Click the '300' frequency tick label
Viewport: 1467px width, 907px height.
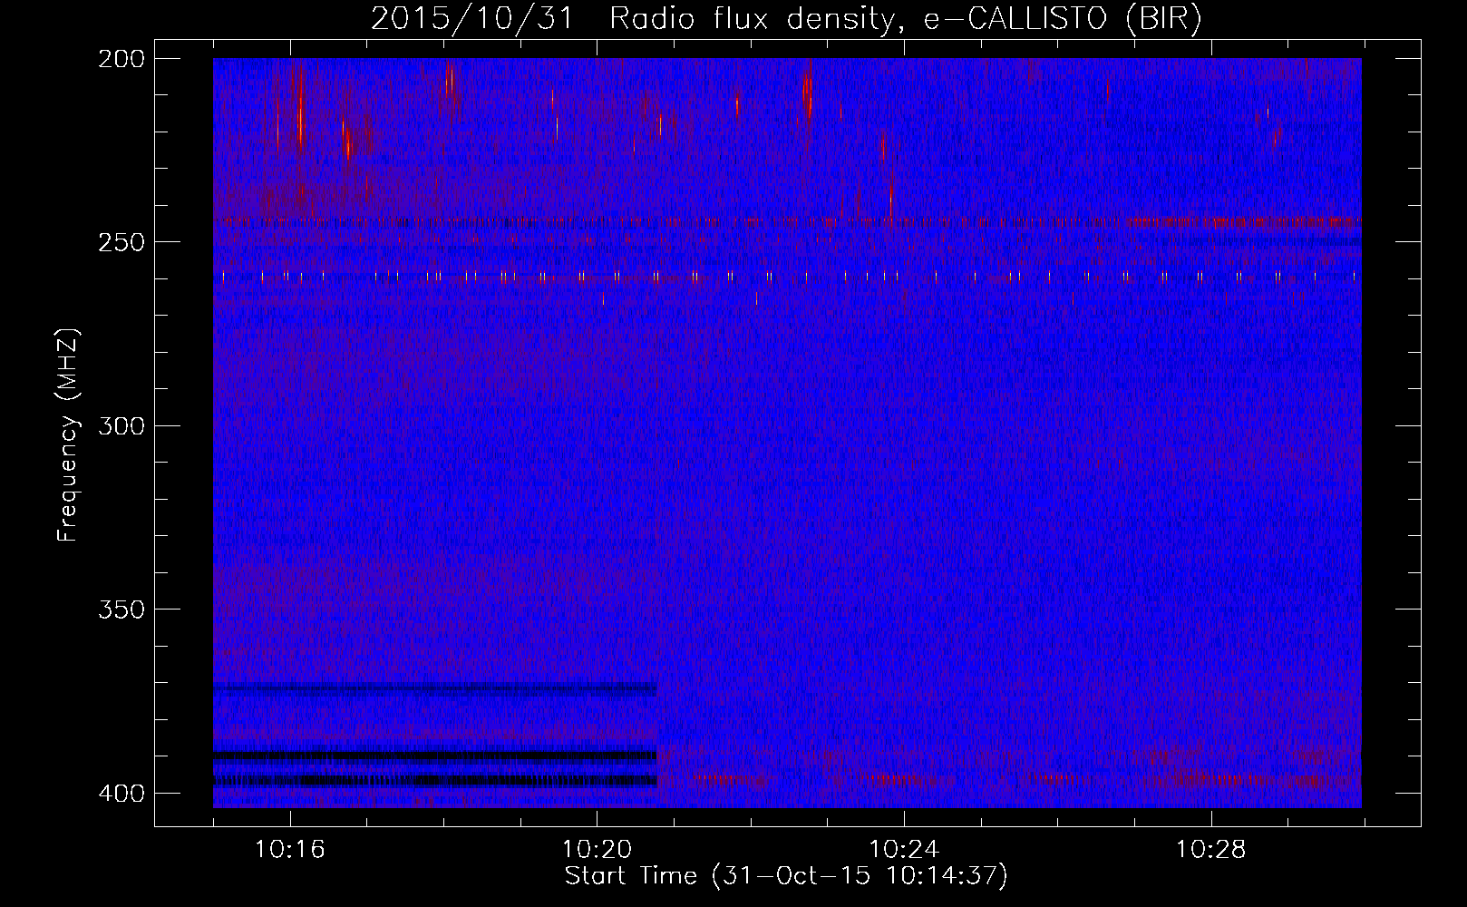pos(121,425)
